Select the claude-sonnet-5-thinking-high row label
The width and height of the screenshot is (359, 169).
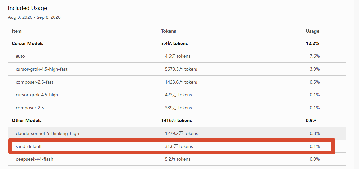coord(48,133)
